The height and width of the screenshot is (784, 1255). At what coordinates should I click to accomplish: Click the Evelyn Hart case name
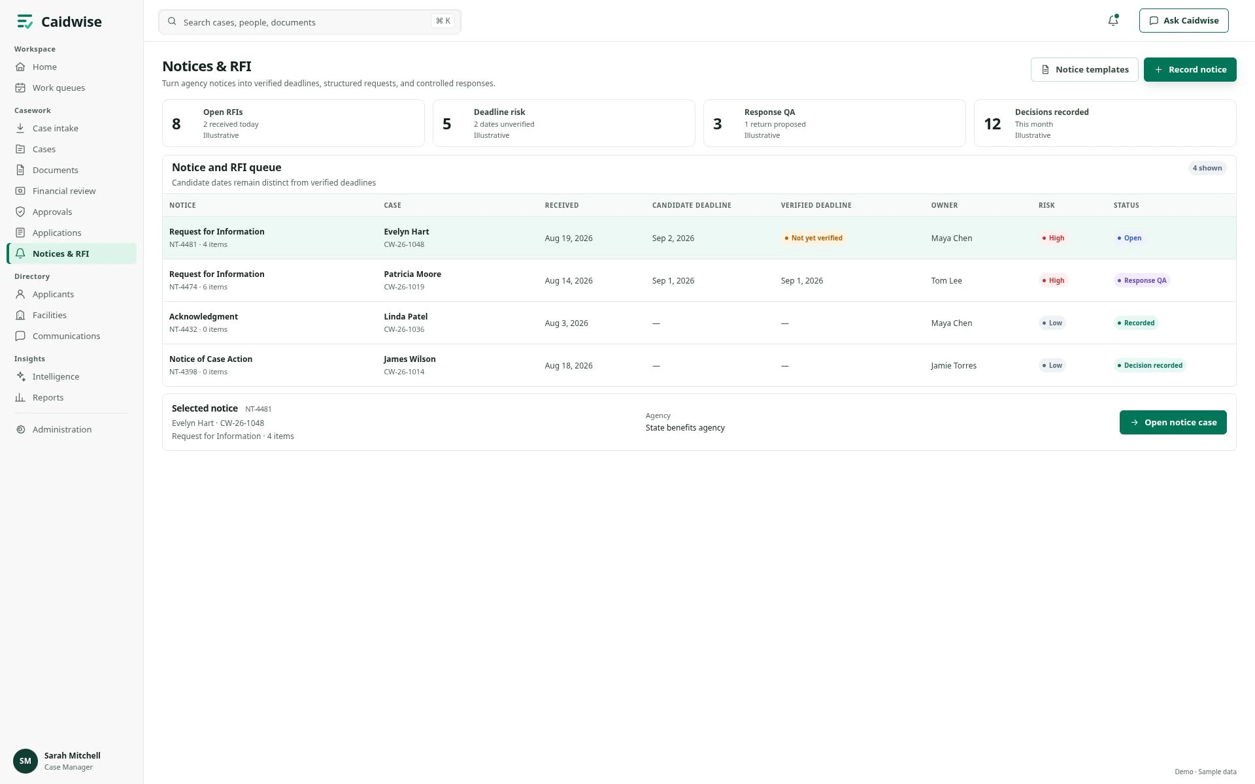point(407,232)
